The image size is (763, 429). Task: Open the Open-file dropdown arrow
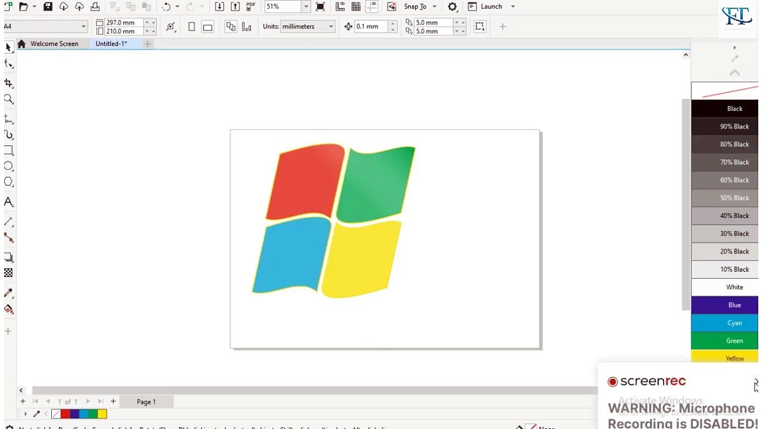pos(34,7)
